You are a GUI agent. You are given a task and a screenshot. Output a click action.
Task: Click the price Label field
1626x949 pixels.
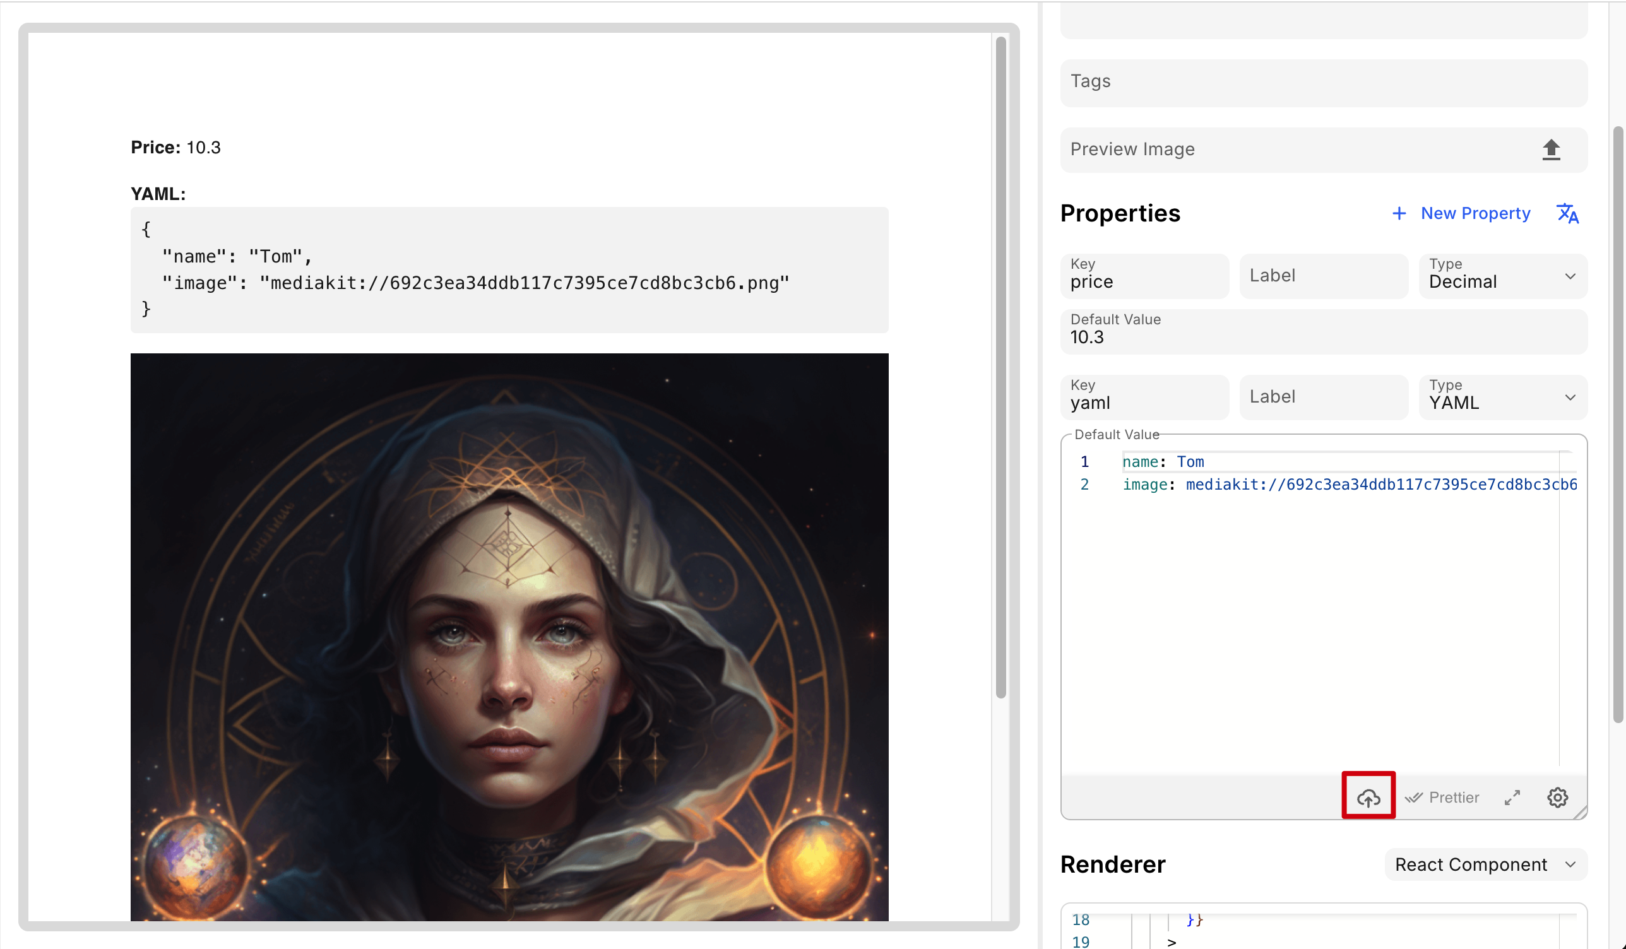tap(1323, 276)
